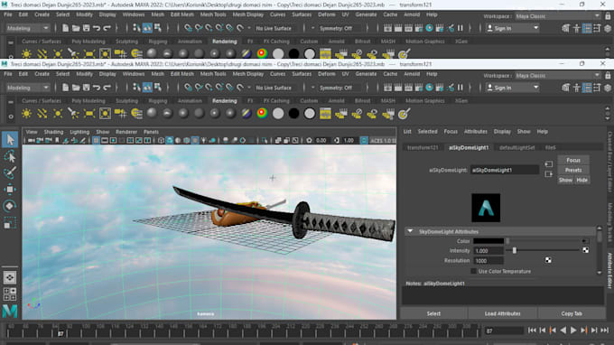Collapse the SkyDomeLight Attributes section
This screenshot has height=345, width=614.
coord(410,231)
